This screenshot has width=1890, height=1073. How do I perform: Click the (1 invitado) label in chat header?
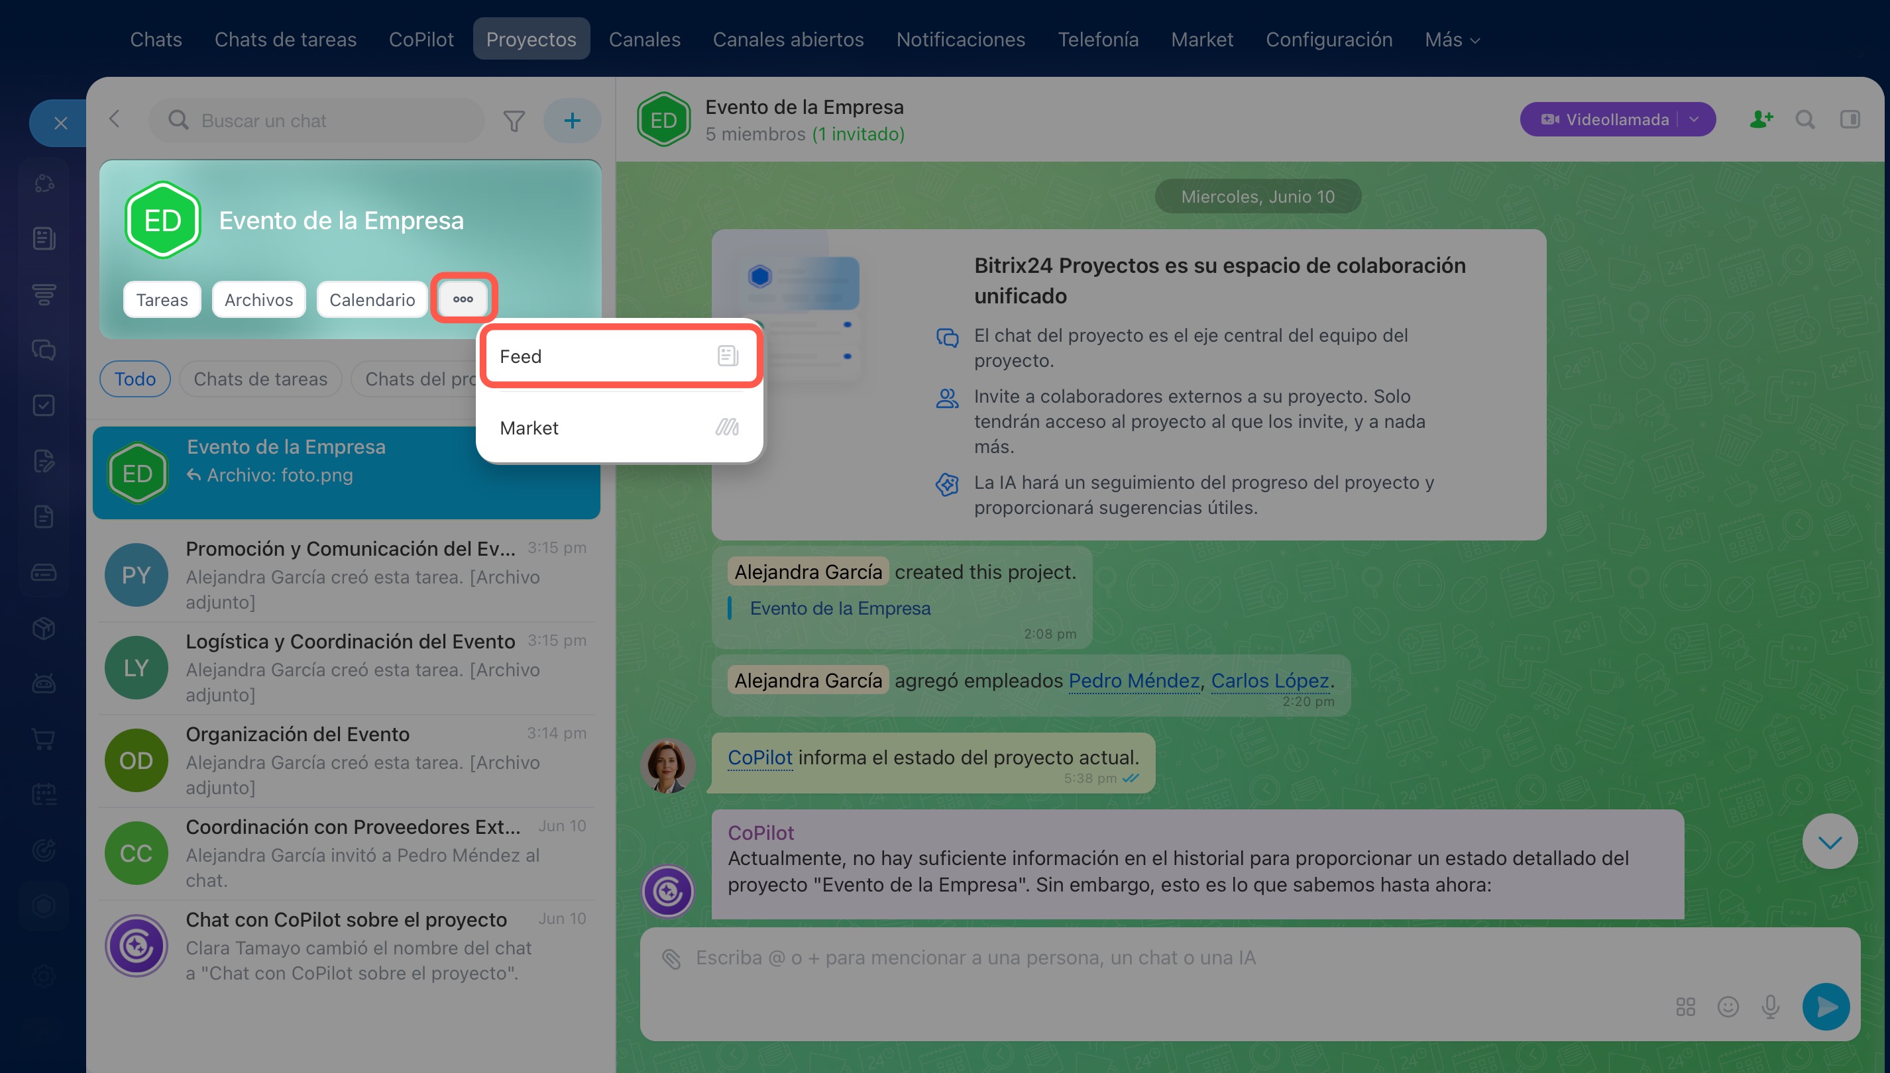click(x=858, y=134)
